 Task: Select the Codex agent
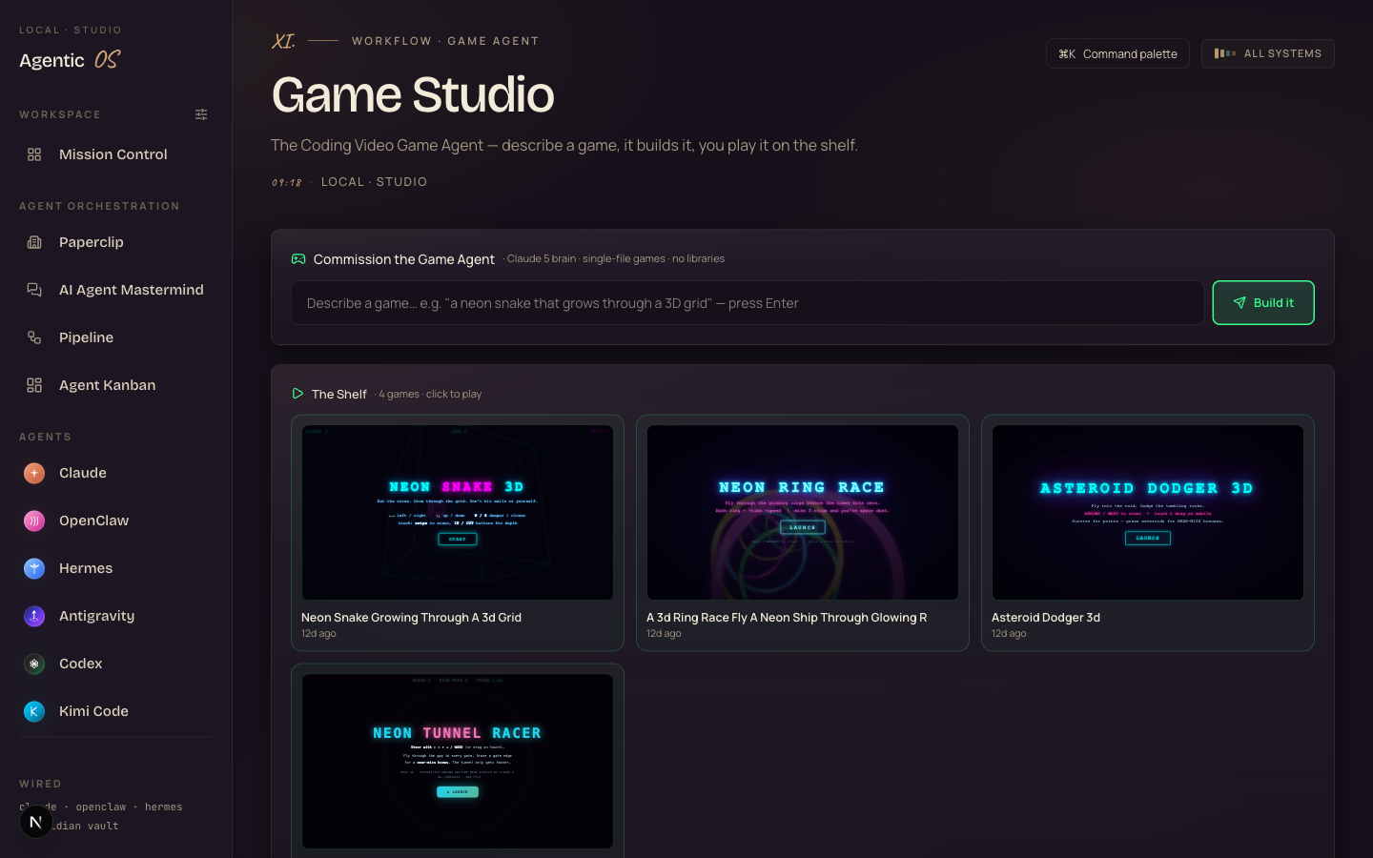click(x=116, y=664)
